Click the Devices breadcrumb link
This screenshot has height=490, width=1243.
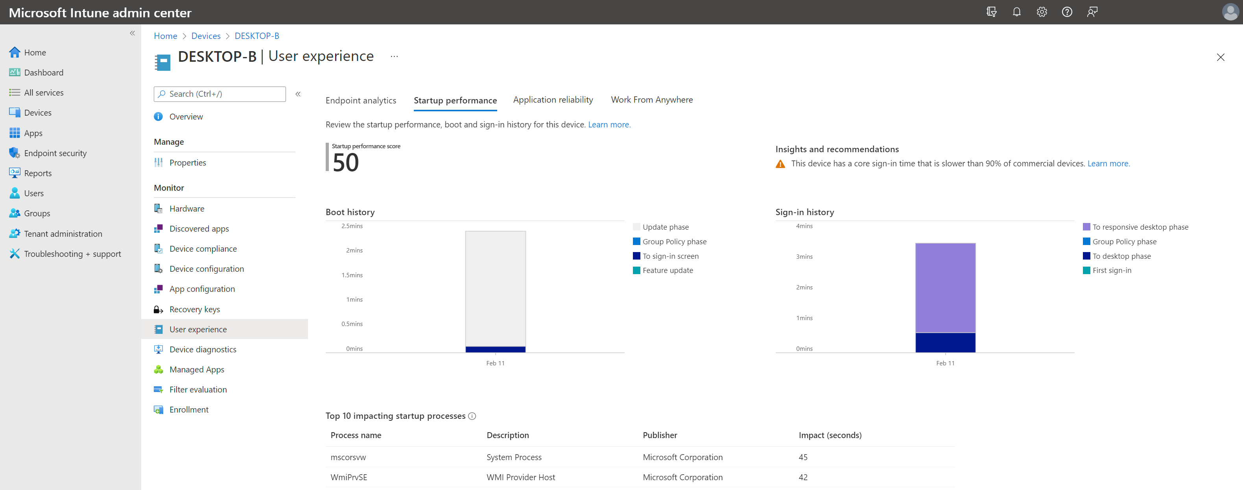click(x=206, y=36)
